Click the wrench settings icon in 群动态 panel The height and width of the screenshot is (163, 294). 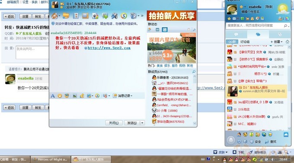pos(194,30)
